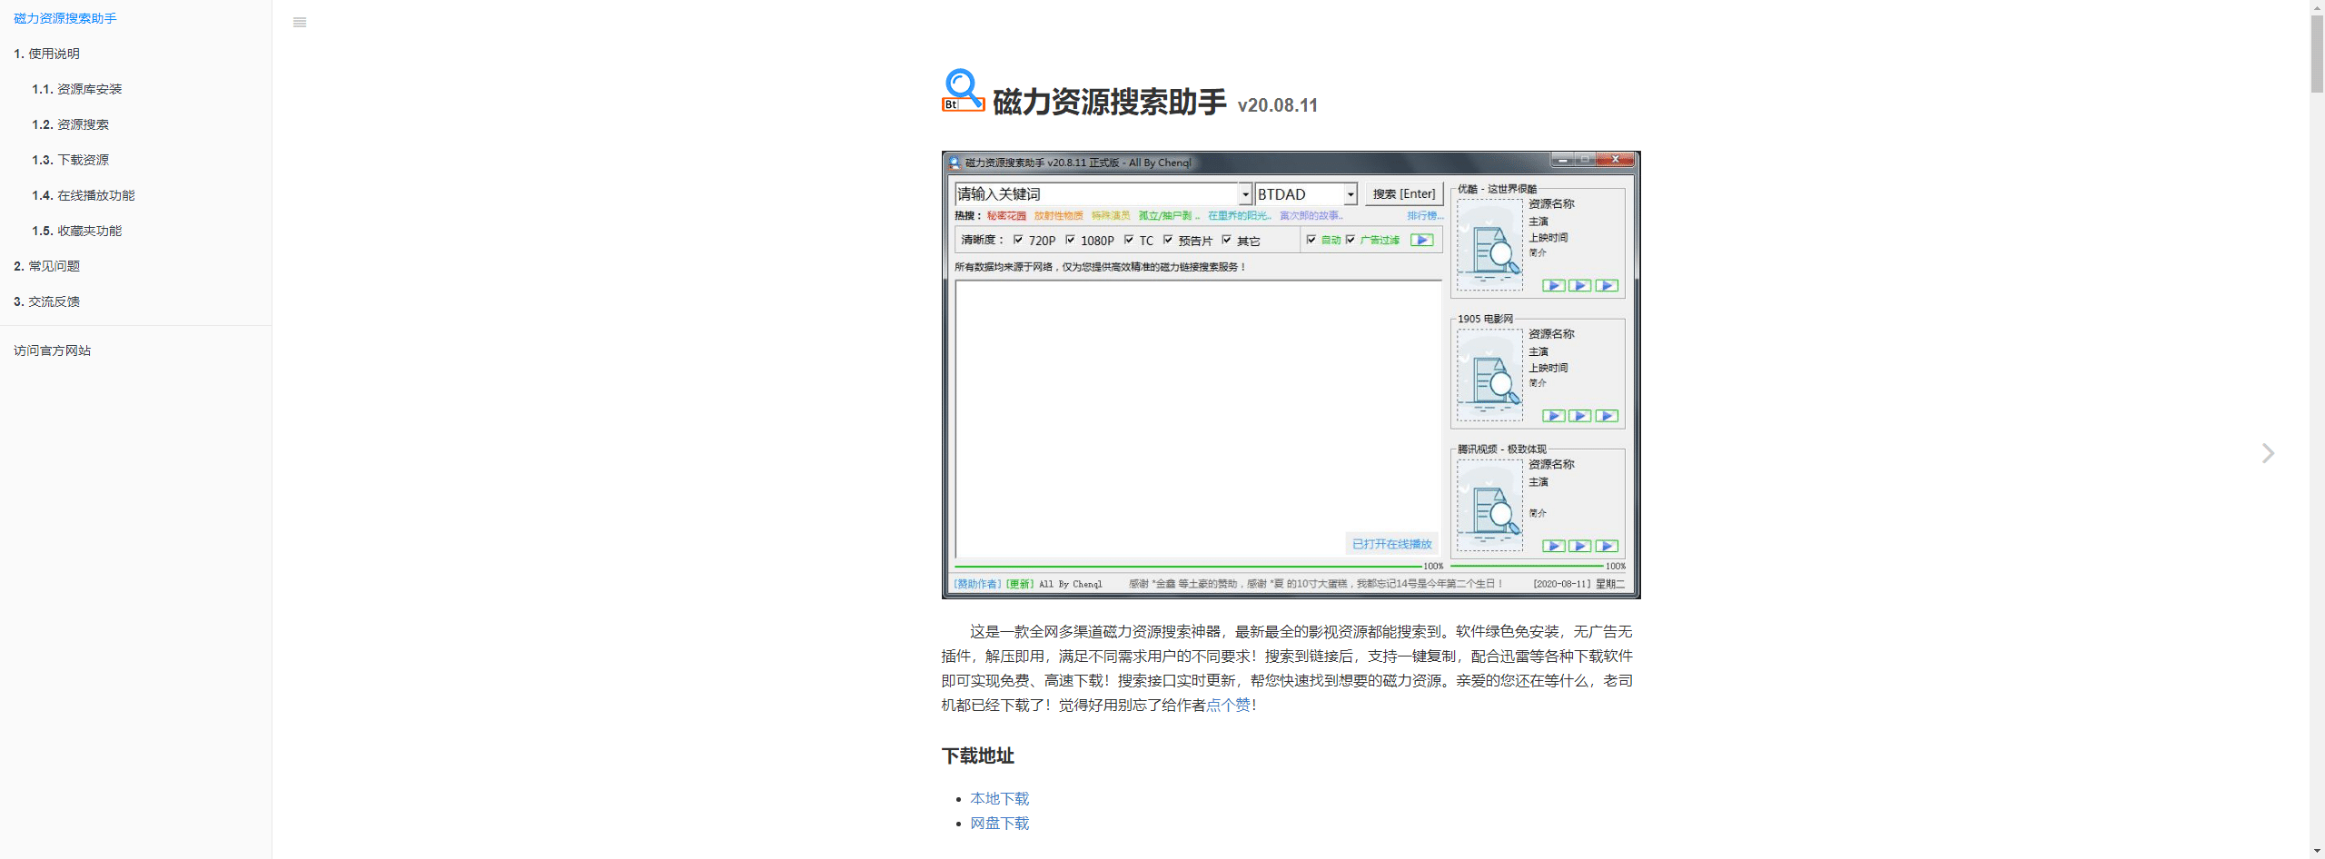The image size is (2325, 859).
Task: Toggle the 预告片 checkbox
Action: 1168,240
